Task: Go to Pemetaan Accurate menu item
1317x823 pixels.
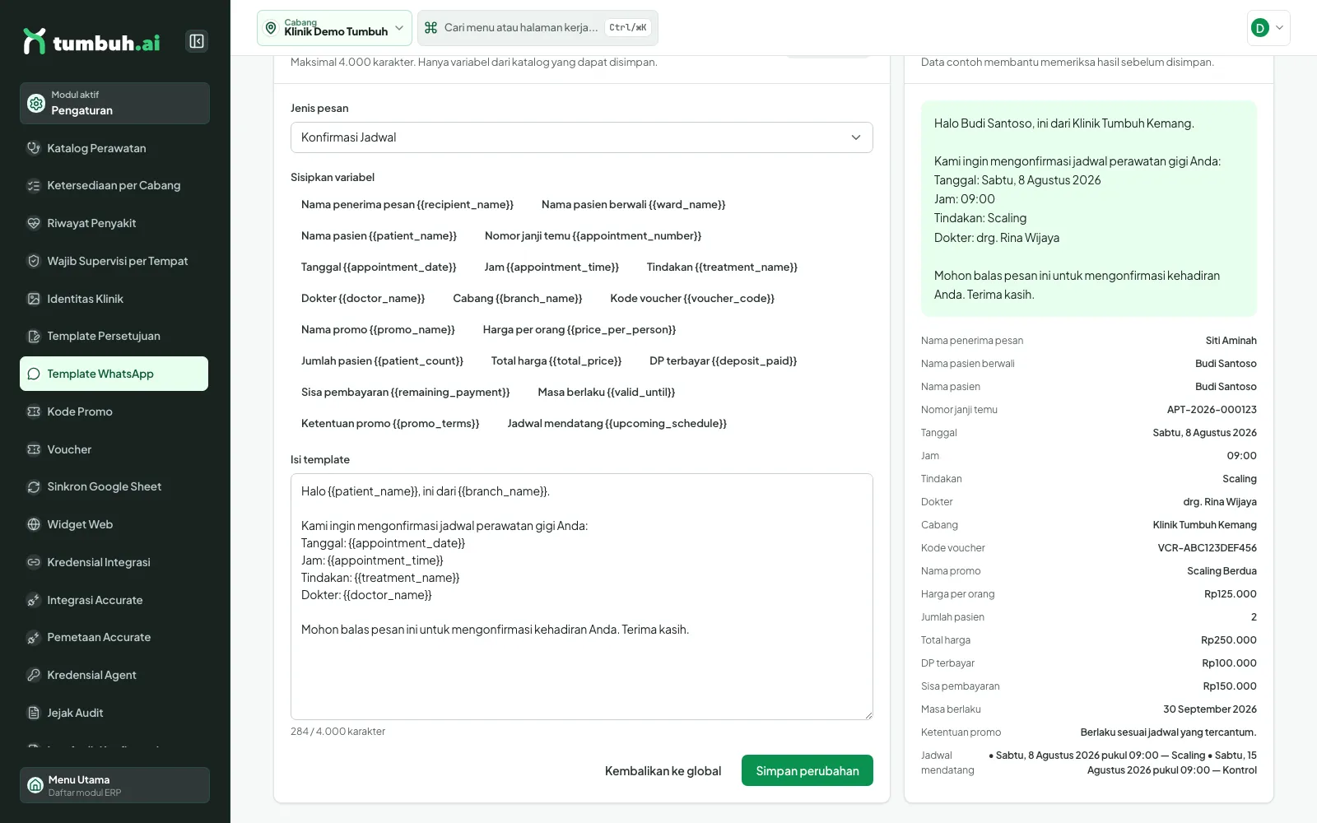Action: click(114, 637)
